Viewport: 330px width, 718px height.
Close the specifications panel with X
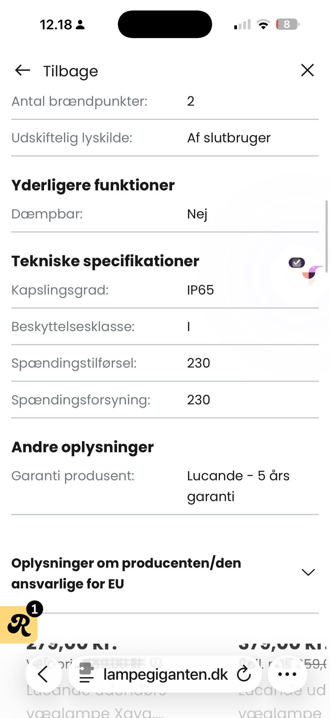click(x=307, y=70)
